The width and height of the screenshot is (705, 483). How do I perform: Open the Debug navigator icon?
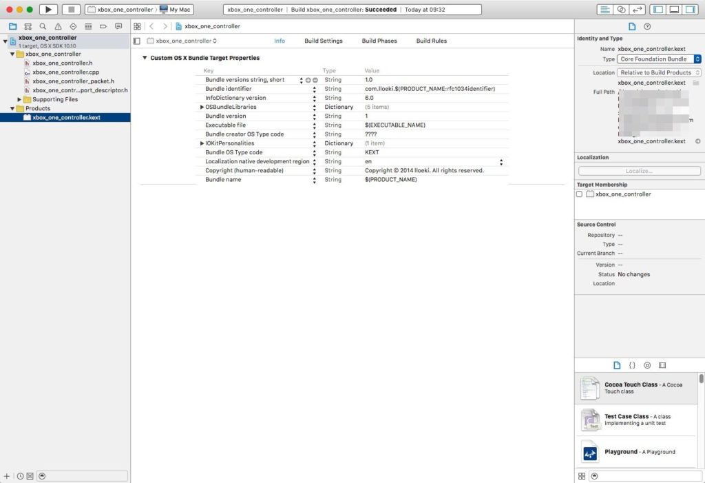coord(88,27)
